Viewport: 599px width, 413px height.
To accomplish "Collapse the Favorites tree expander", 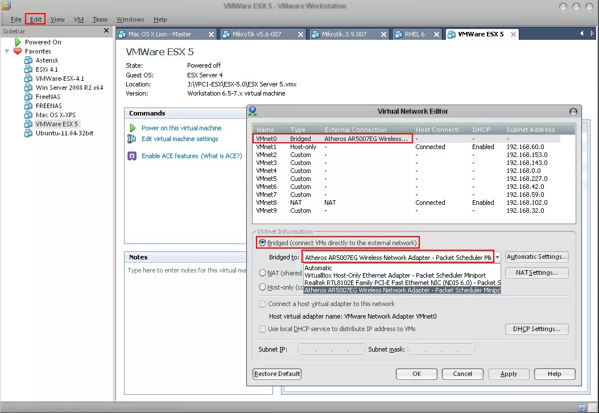I will 7,51.
